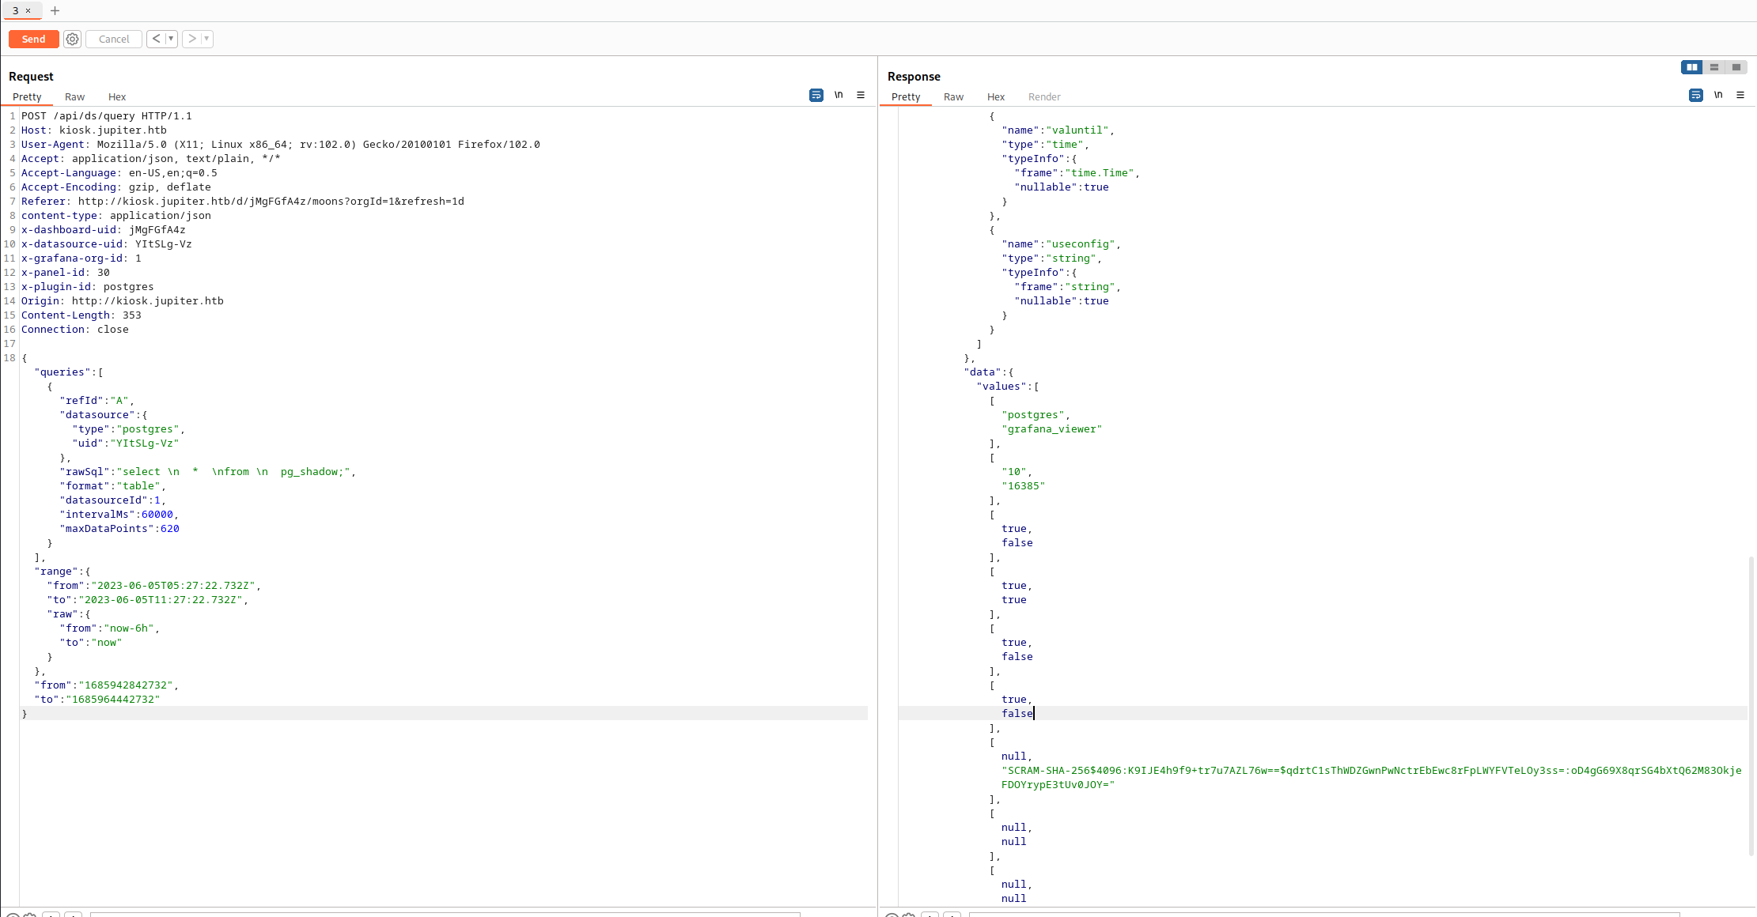Open the Response Render tab
This screenshot has width=1757, height=917.
[1043, 96]
